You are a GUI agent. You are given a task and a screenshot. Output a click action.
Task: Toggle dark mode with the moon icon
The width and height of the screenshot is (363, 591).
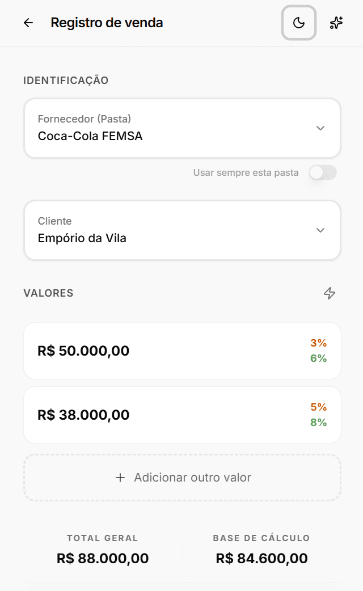coord(298,23)
